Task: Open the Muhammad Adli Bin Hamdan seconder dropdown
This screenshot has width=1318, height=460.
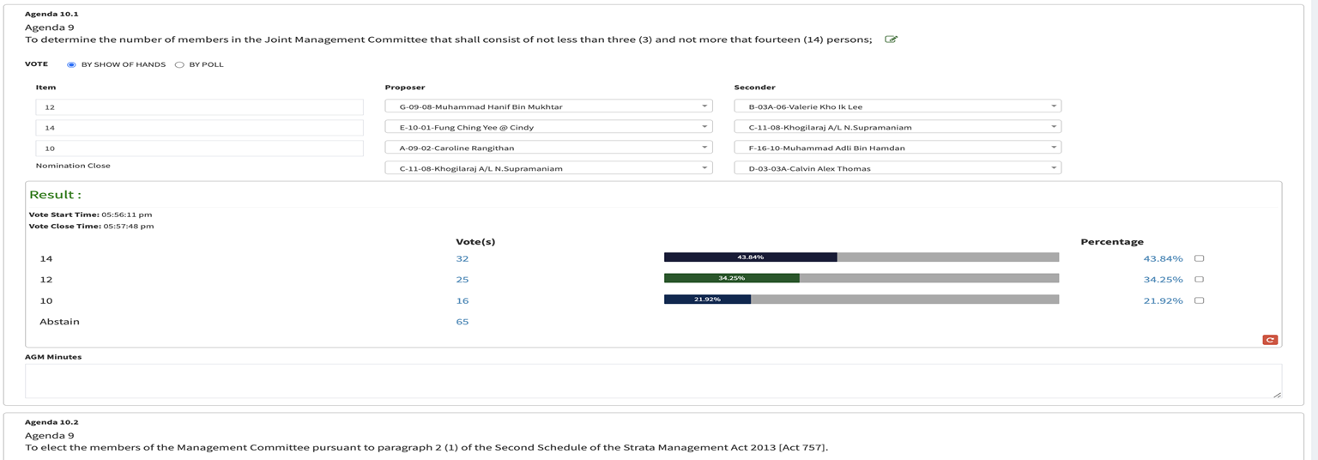Action: (898, 148)
